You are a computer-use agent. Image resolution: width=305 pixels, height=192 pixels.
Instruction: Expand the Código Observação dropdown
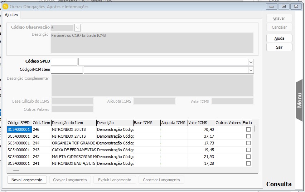[x=78, y=28]
